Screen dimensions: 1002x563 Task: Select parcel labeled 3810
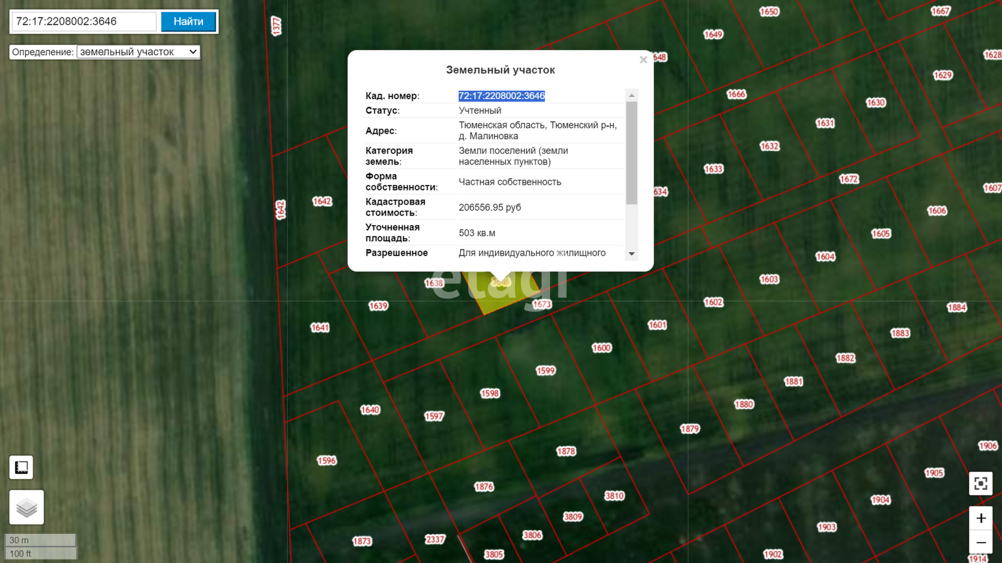tap(614, 496)
